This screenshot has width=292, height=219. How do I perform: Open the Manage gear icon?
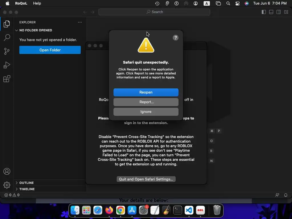pyautogui.click(x=7, y=185)
